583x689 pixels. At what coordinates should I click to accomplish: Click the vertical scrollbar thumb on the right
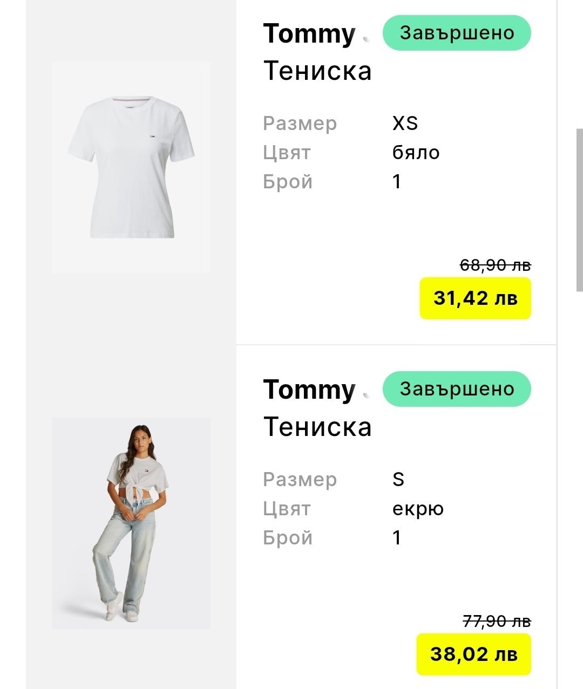point(579,210)
